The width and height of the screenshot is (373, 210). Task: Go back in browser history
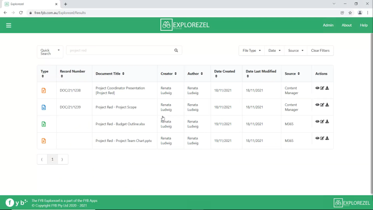pyautogui.click(x=5, y=13)
